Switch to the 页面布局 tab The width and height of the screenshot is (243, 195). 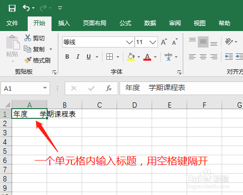95,23
